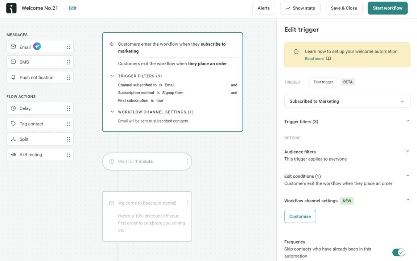Click the Push notification bell icon
Screen dimensions: 417x261
(x=12, y=77)
